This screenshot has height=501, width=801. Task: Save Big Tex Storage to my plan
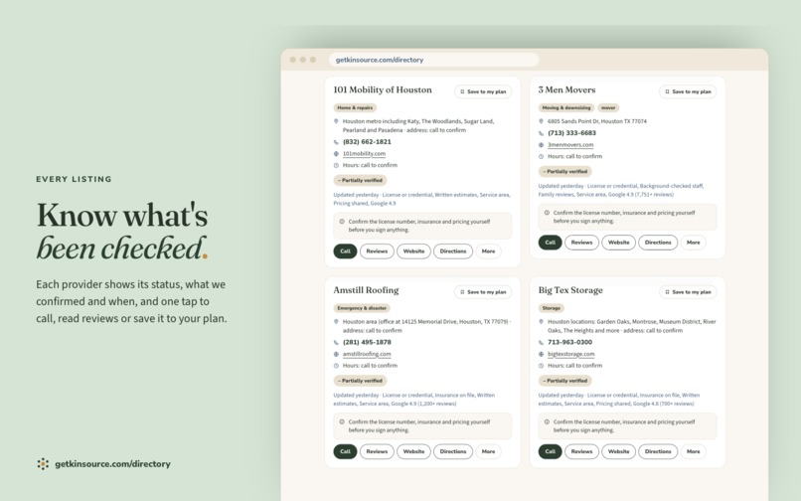click(688, 292)
